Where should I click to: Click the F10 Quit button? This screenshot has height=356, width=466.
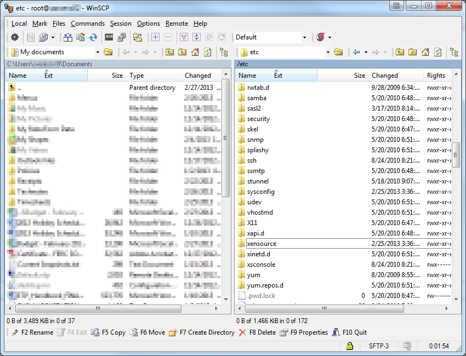(350, 332)
